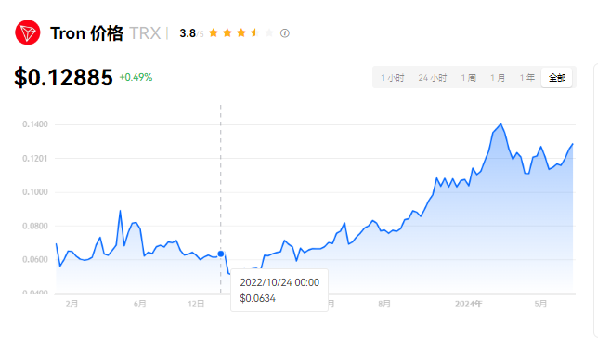Click the 2024年 x-axis label

469,304
